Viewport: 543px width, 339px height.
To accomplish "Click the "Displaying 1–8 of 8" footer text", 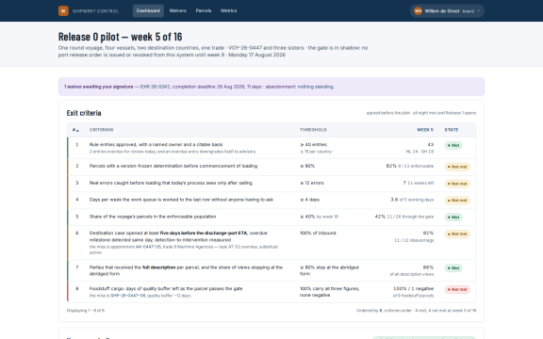I will coord(86,311).
